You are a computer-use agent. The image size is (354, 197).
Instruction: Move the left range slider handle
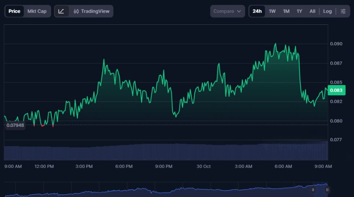pos(313,190)
